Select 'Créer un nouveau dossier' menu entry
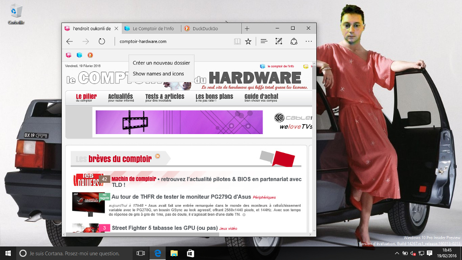The height and width of the screenshot is (260, 462). (161, 63)
